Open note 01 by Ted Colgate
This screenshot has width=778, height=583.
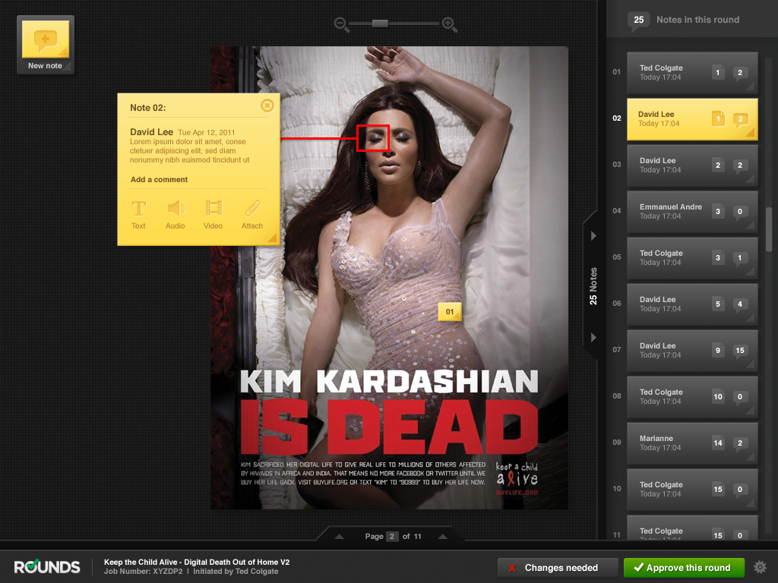coord(692,73)
